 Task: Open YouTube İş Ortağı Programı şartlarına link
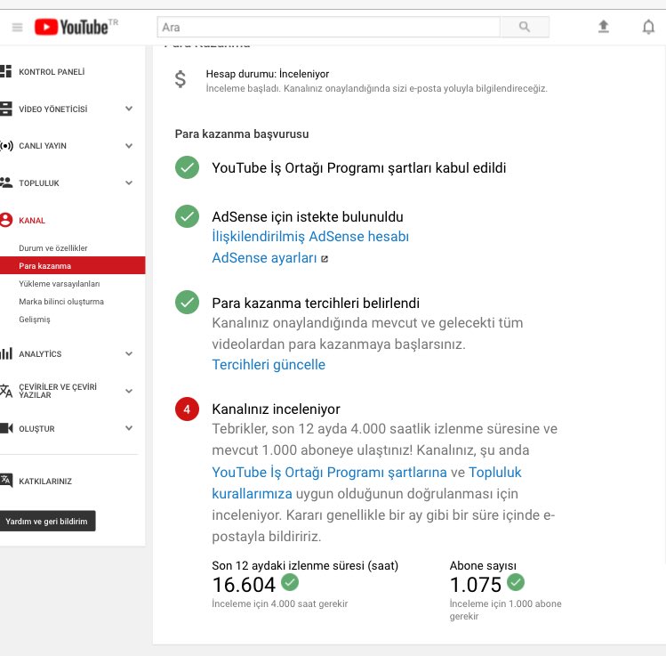pos(329,473)
